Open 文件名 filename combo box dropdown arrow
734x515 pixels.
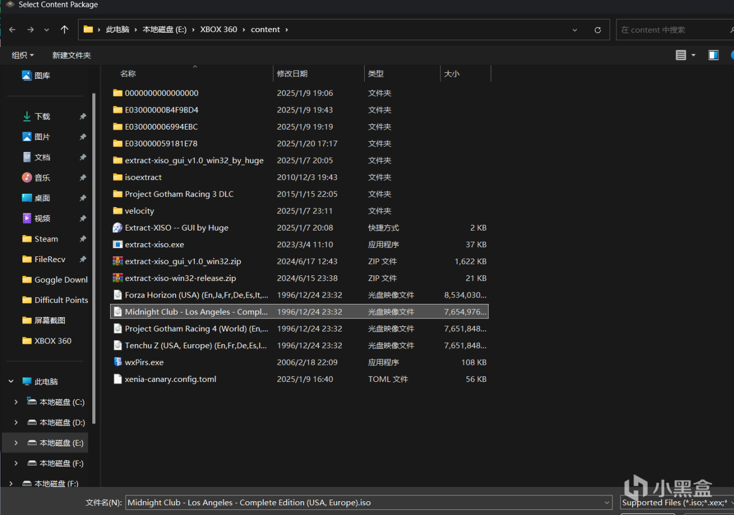(607, 503)
